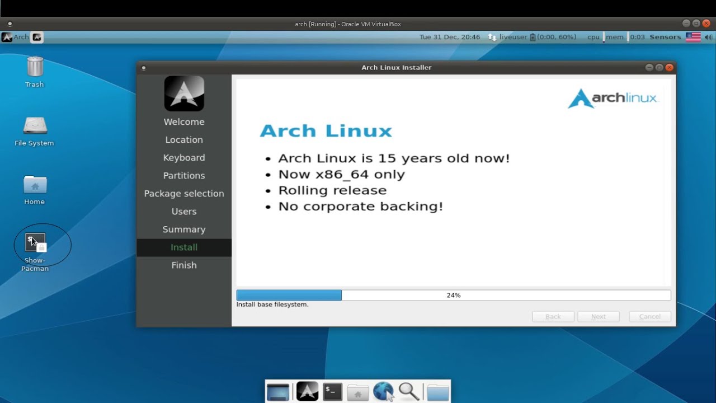The height and width of the screenshot is (403, 716).
Task: Select the Package selection step in sidebar
Action: click(184, 194)
